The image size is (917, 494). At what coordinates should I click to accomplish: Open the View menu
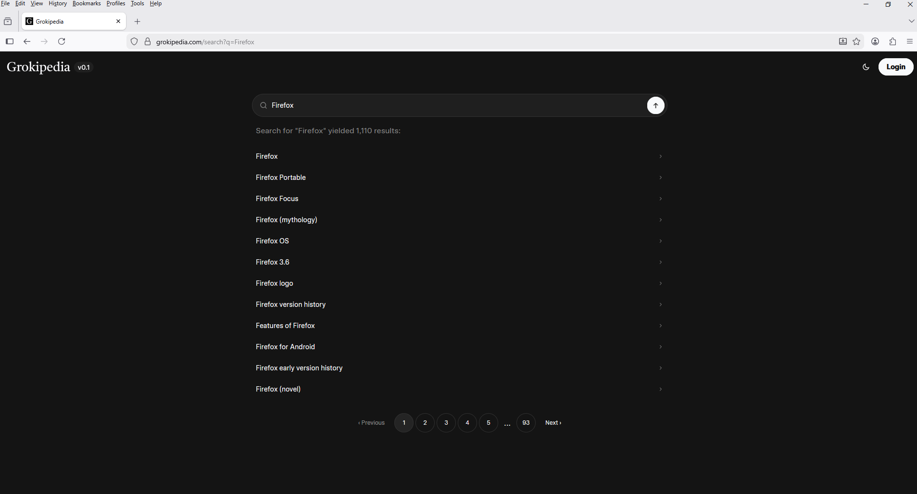37,3
